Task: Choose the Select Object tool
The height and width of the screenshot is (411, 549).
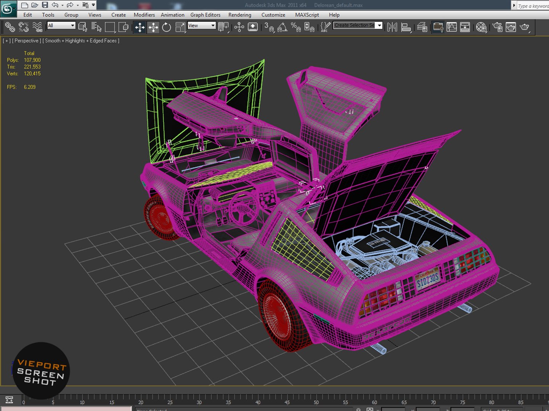Action: (x=82, y=27)
